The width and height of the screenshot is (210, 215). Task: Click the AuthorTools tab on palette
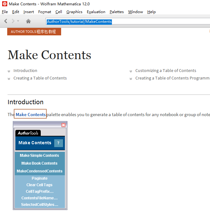[x=28, y=133]
